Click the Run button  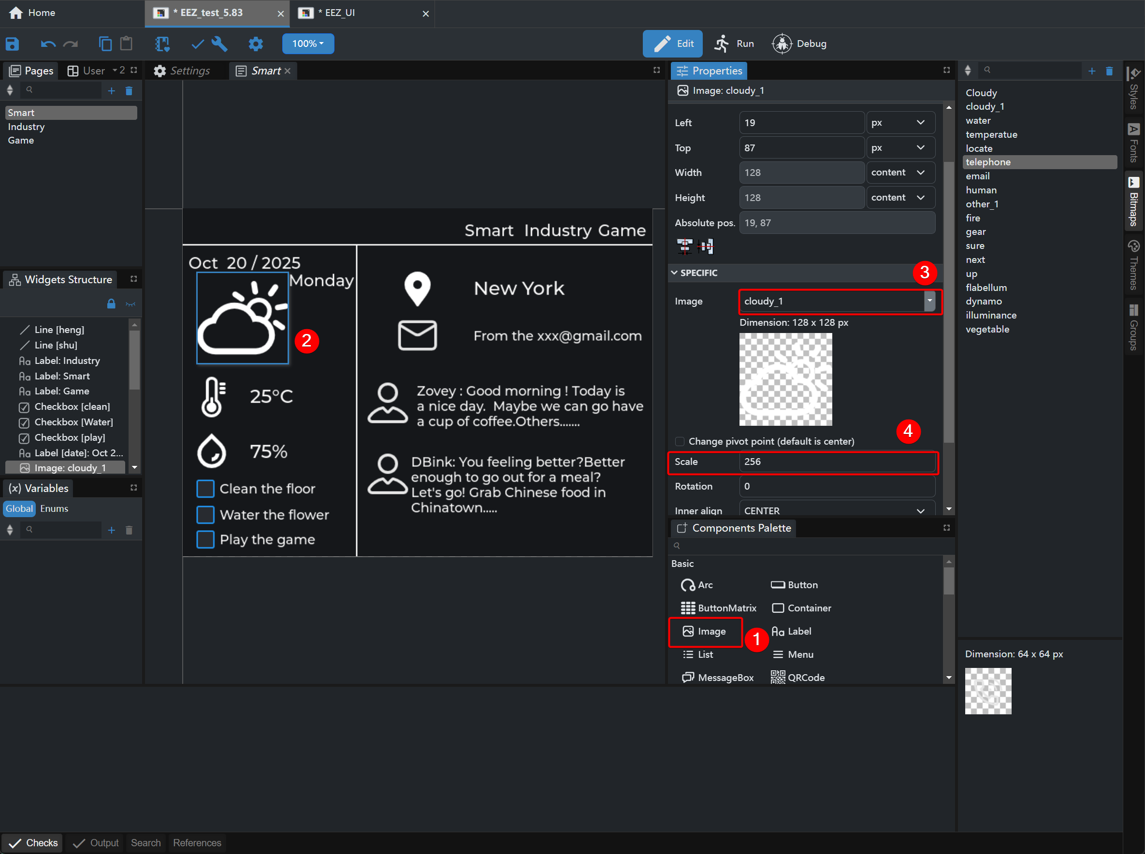click(x=734, y=44)
